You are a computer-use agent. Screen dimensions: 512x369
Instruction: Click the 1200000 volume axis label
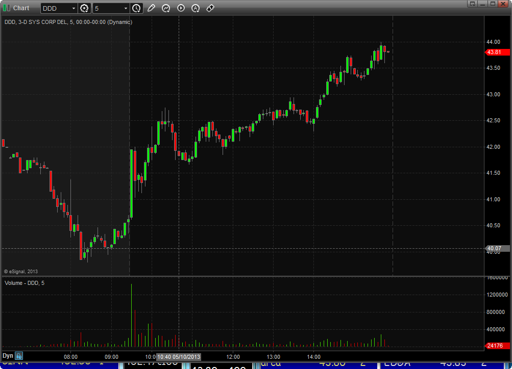[497, 295]
